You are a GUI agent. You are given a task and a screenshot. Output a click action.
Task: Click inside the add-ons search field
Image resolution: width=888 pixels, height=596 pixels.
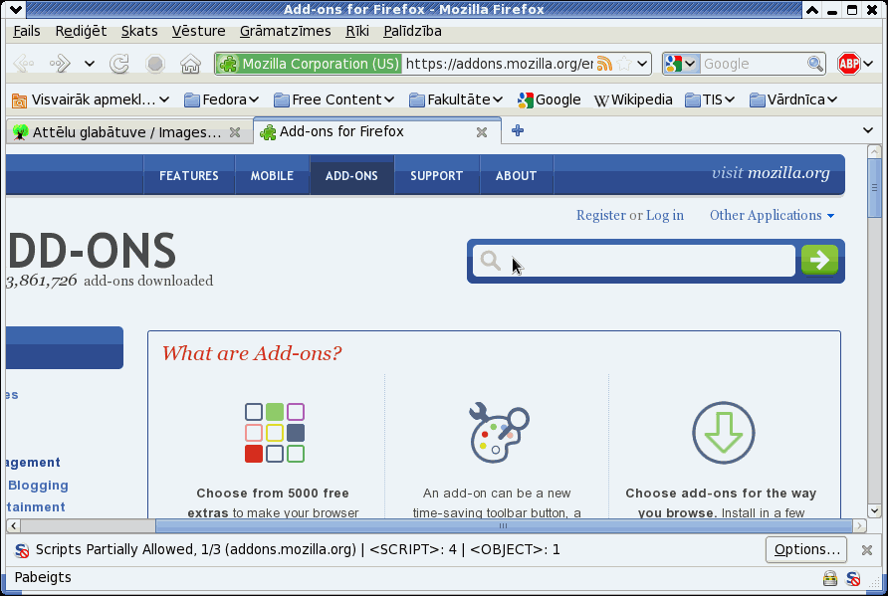(x=634, y=261)
